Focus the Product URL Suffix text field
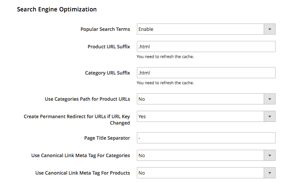This screenshot has height=183, width=287. tap(206, 47)
